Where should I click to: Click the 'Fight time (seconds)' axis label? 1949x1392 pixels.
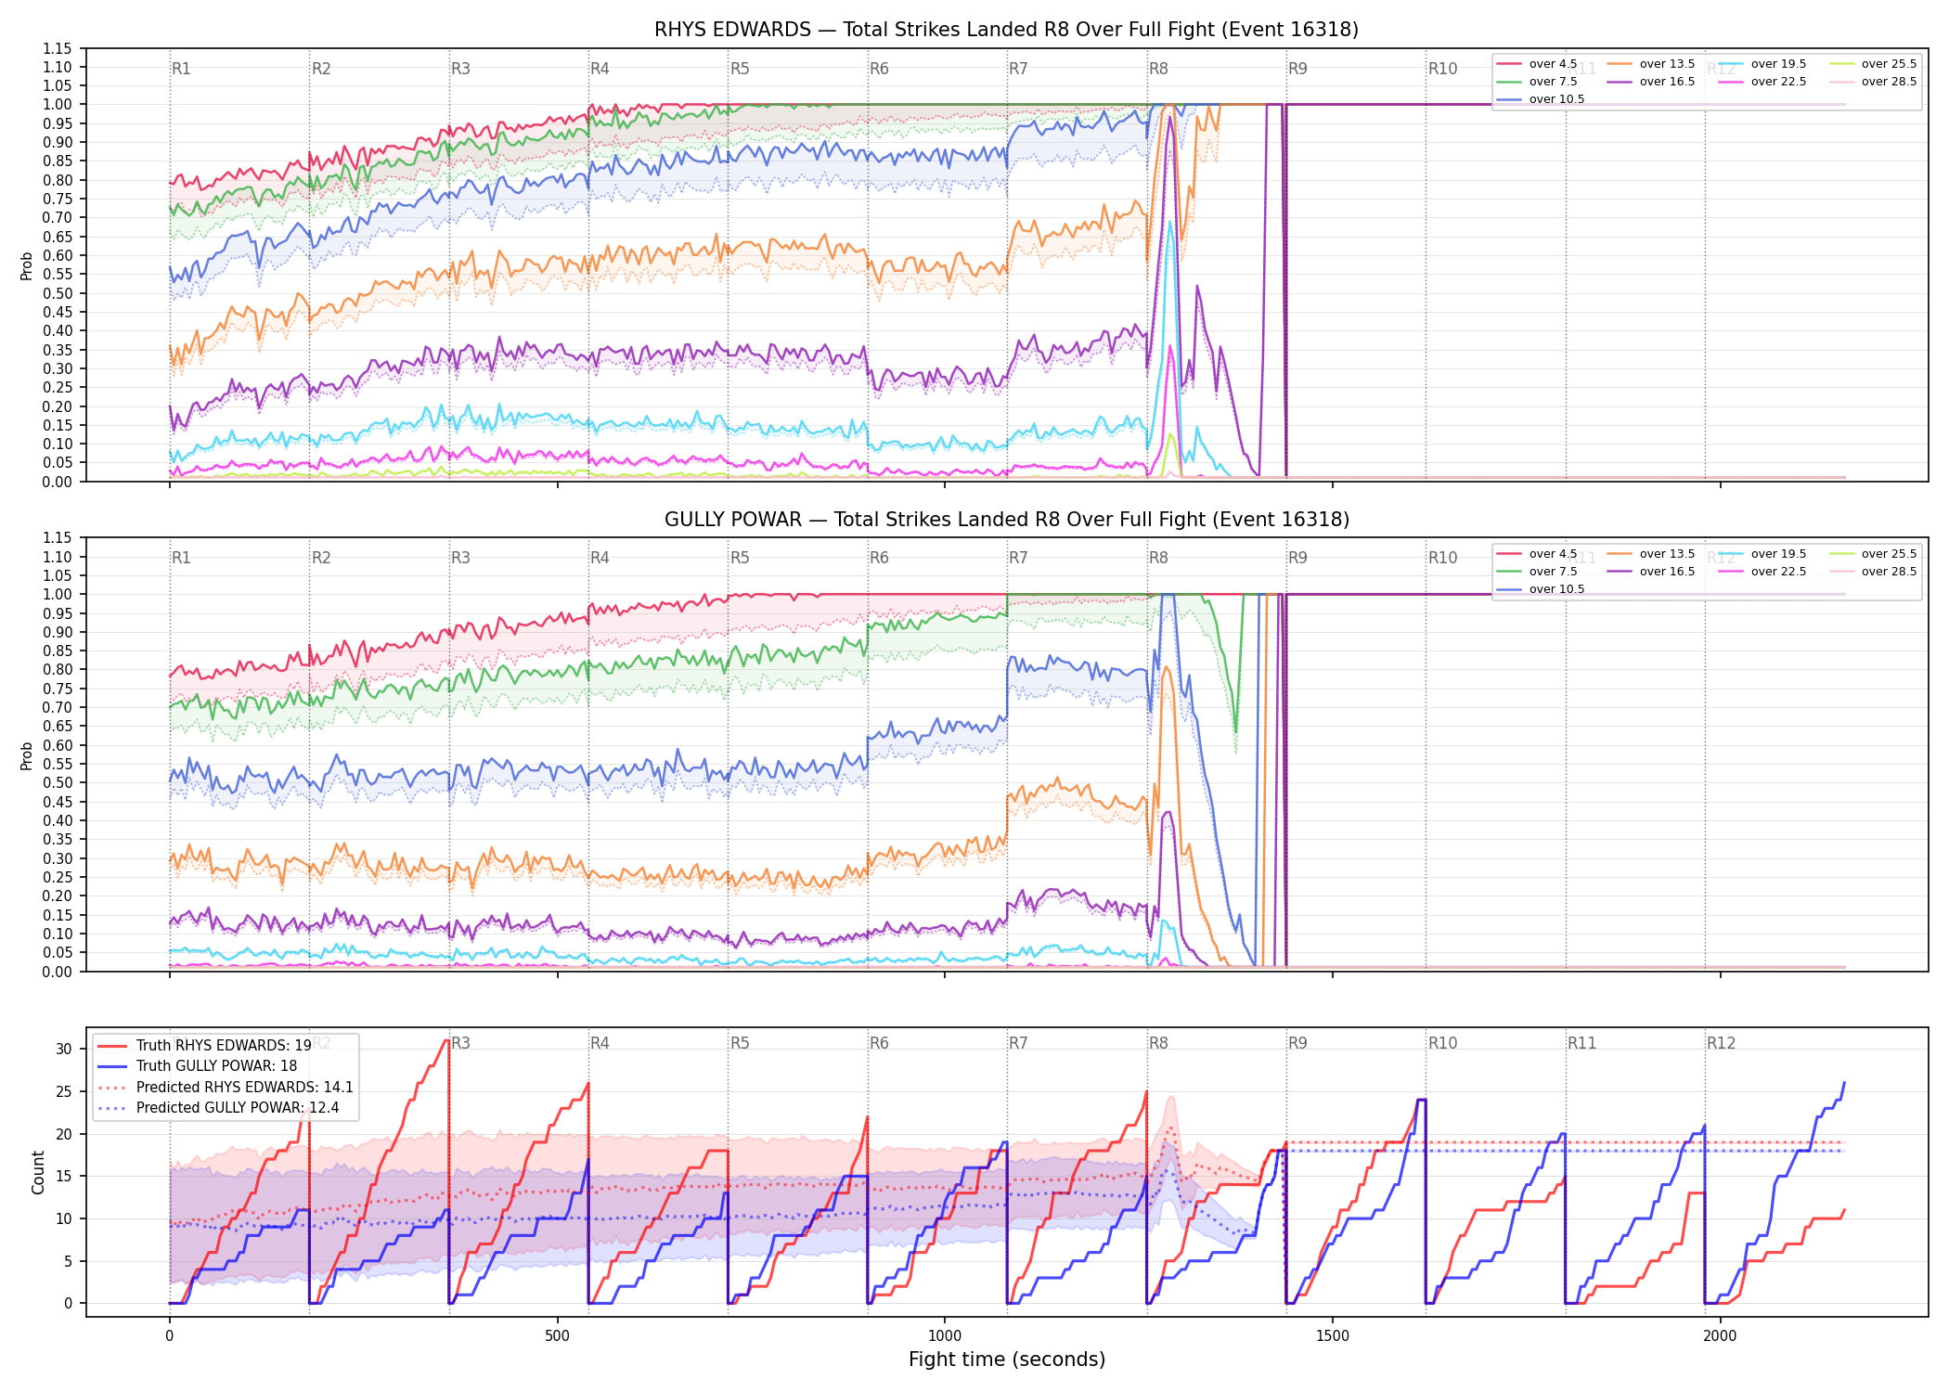(1007, 1360)
